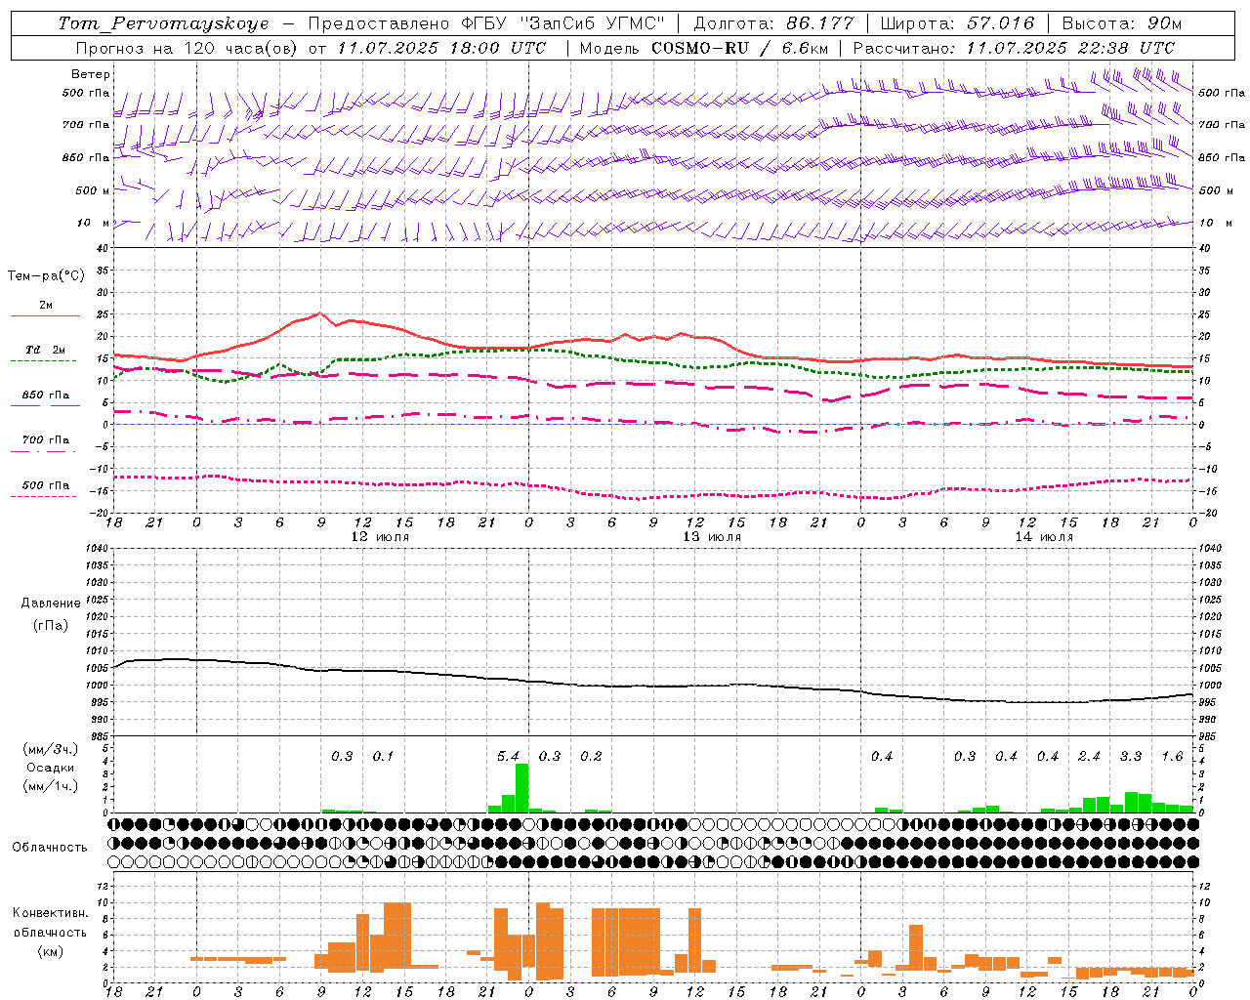
Task: Click the Модель COSMO-RU / 6.6км label
Action: (x=703, y=48)
